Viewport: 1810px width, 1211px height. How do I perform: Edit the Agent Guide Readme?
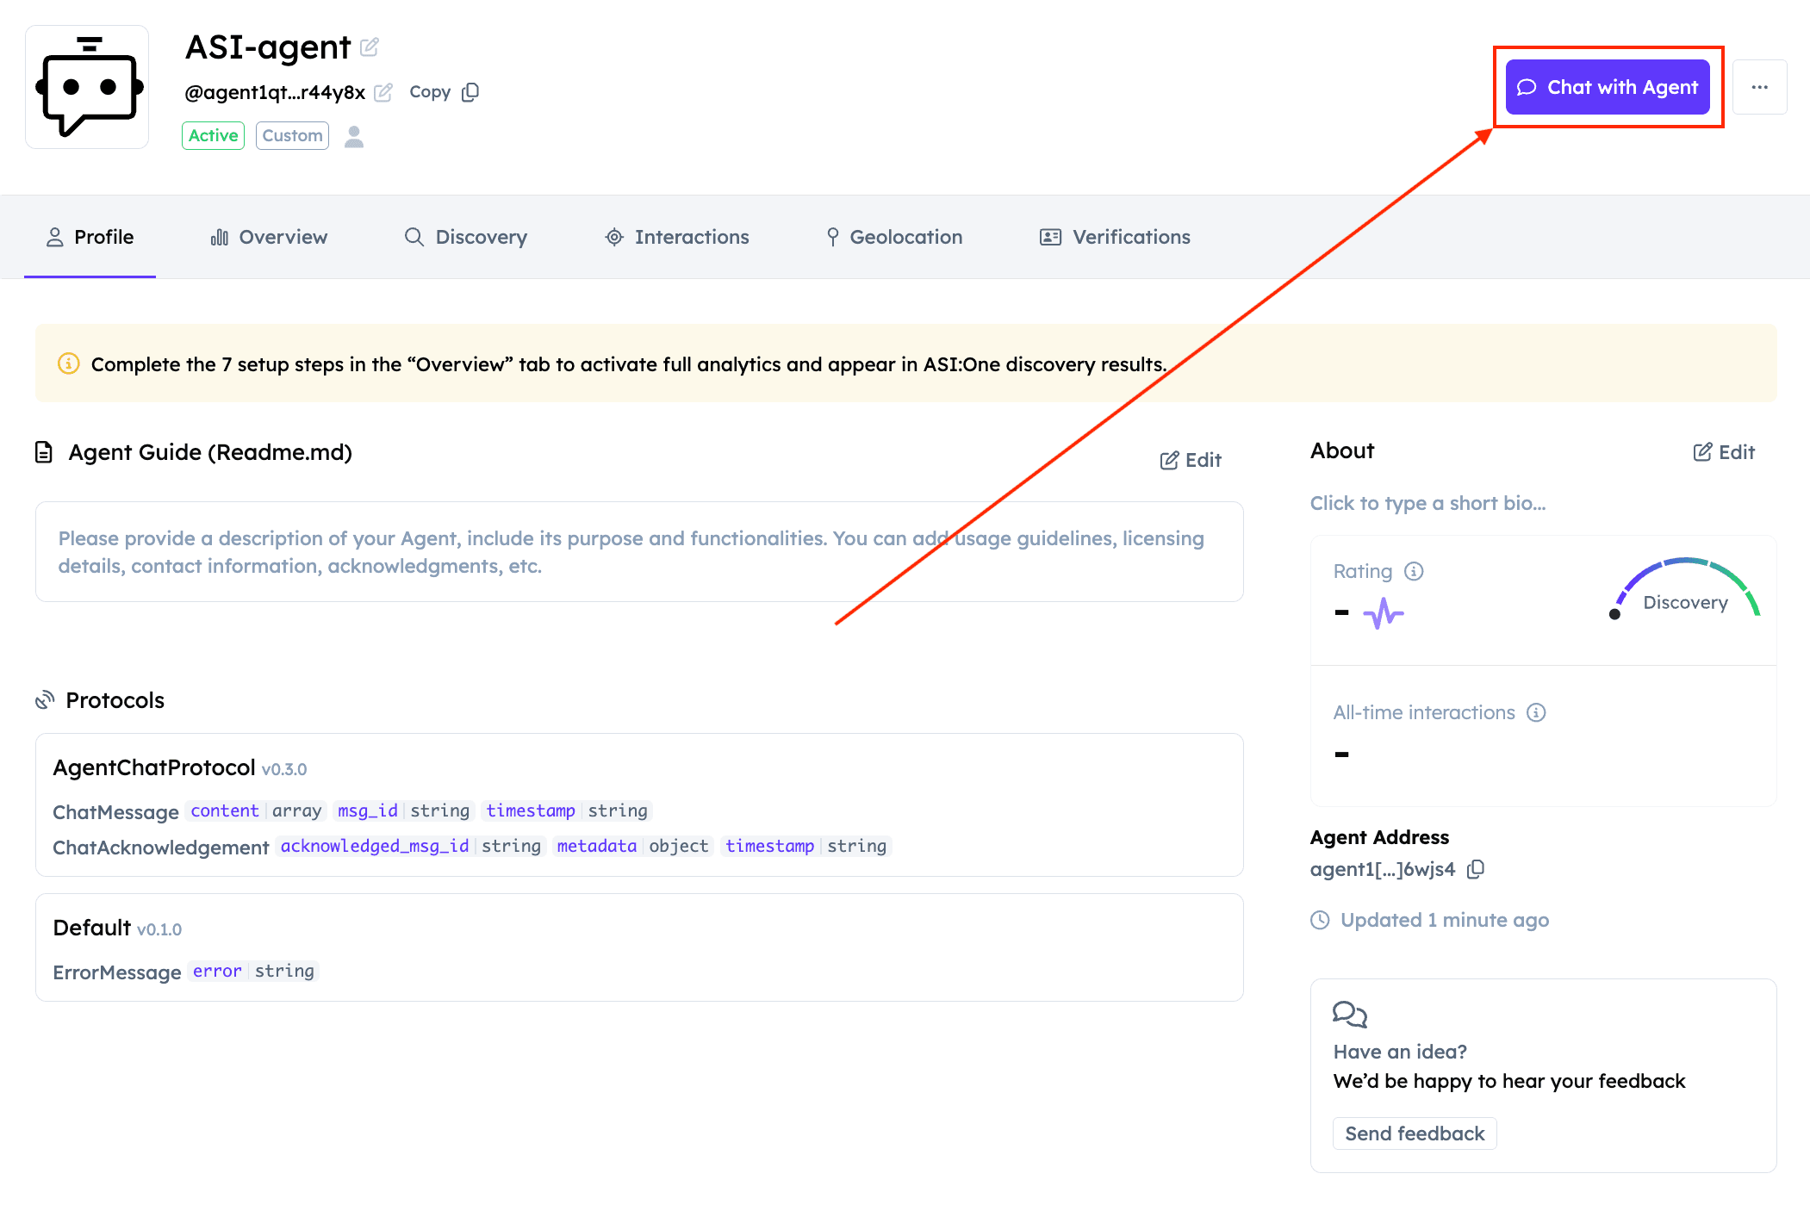tap(1191, 460)
